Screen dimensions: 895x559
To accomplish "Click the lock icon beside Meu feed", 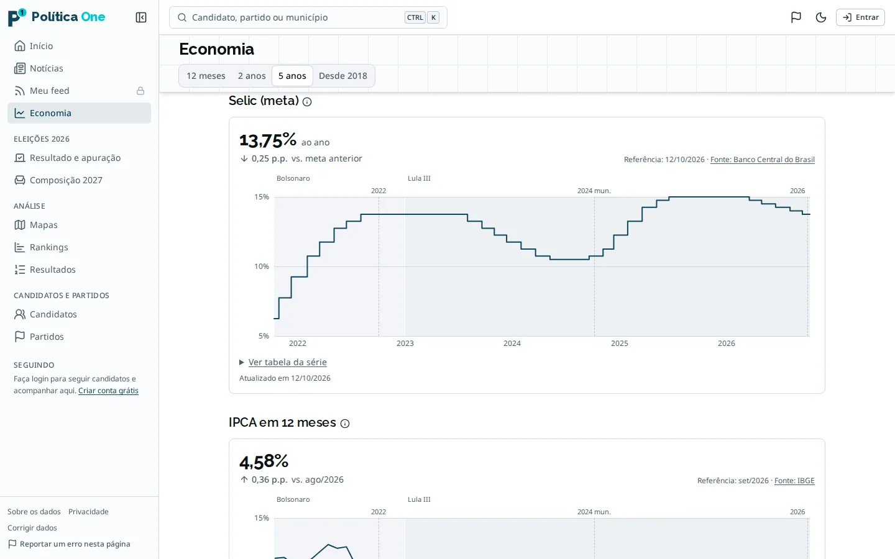I will point(140,91).
